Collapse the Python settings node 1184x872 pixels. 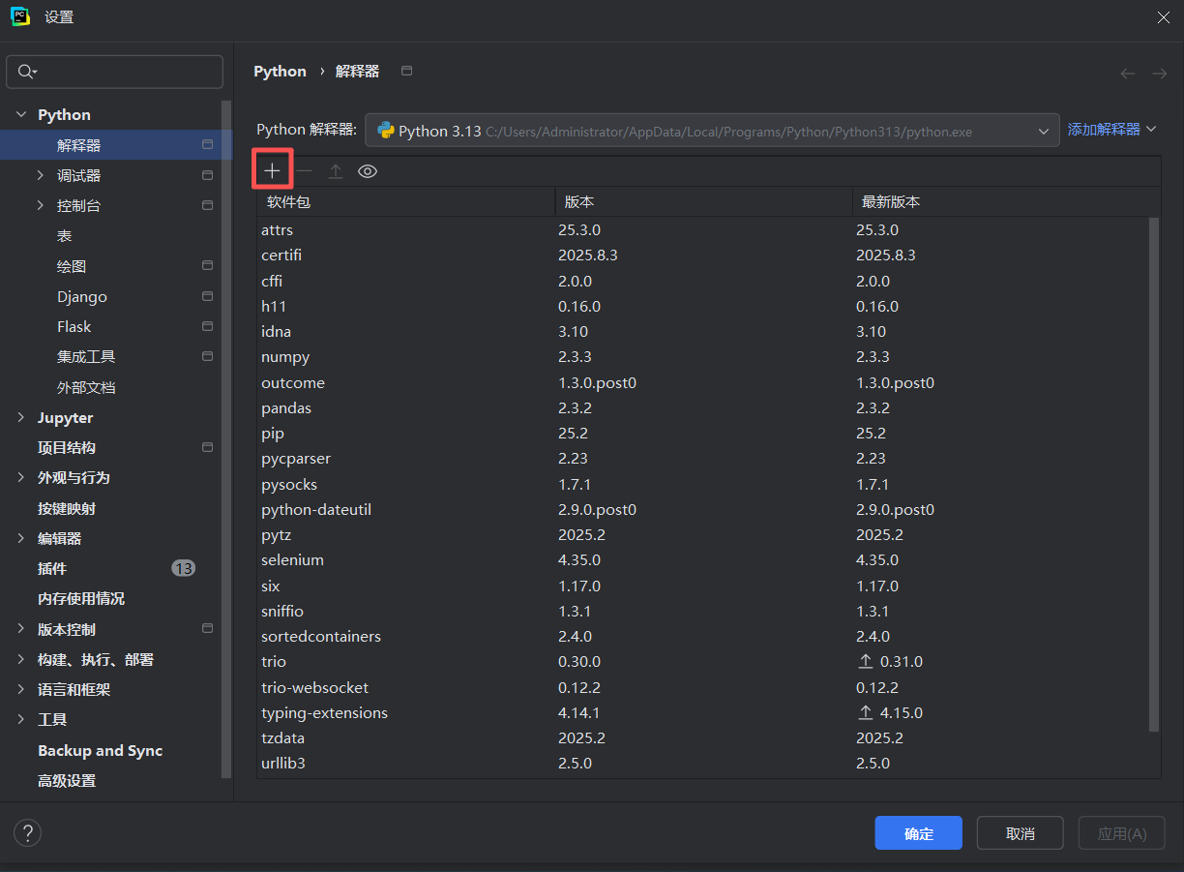(x=21, y=115)
